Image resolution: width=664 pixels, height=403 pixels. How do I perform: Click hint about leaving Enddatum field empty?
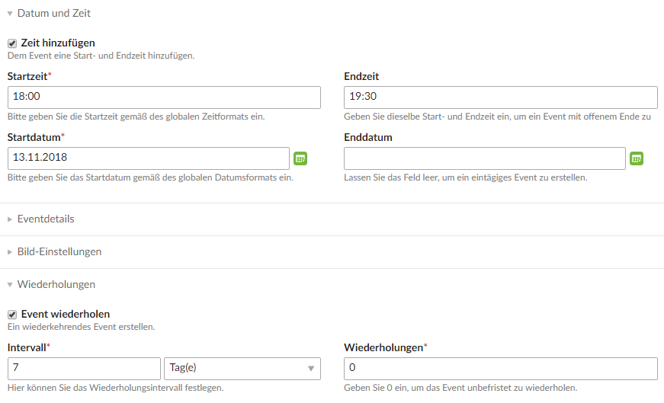tap(465, 178)
